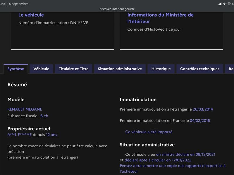This screenshot has width=234, height=175.
Task: Tap the cellular signal bars icon
Action: point(220,4)
